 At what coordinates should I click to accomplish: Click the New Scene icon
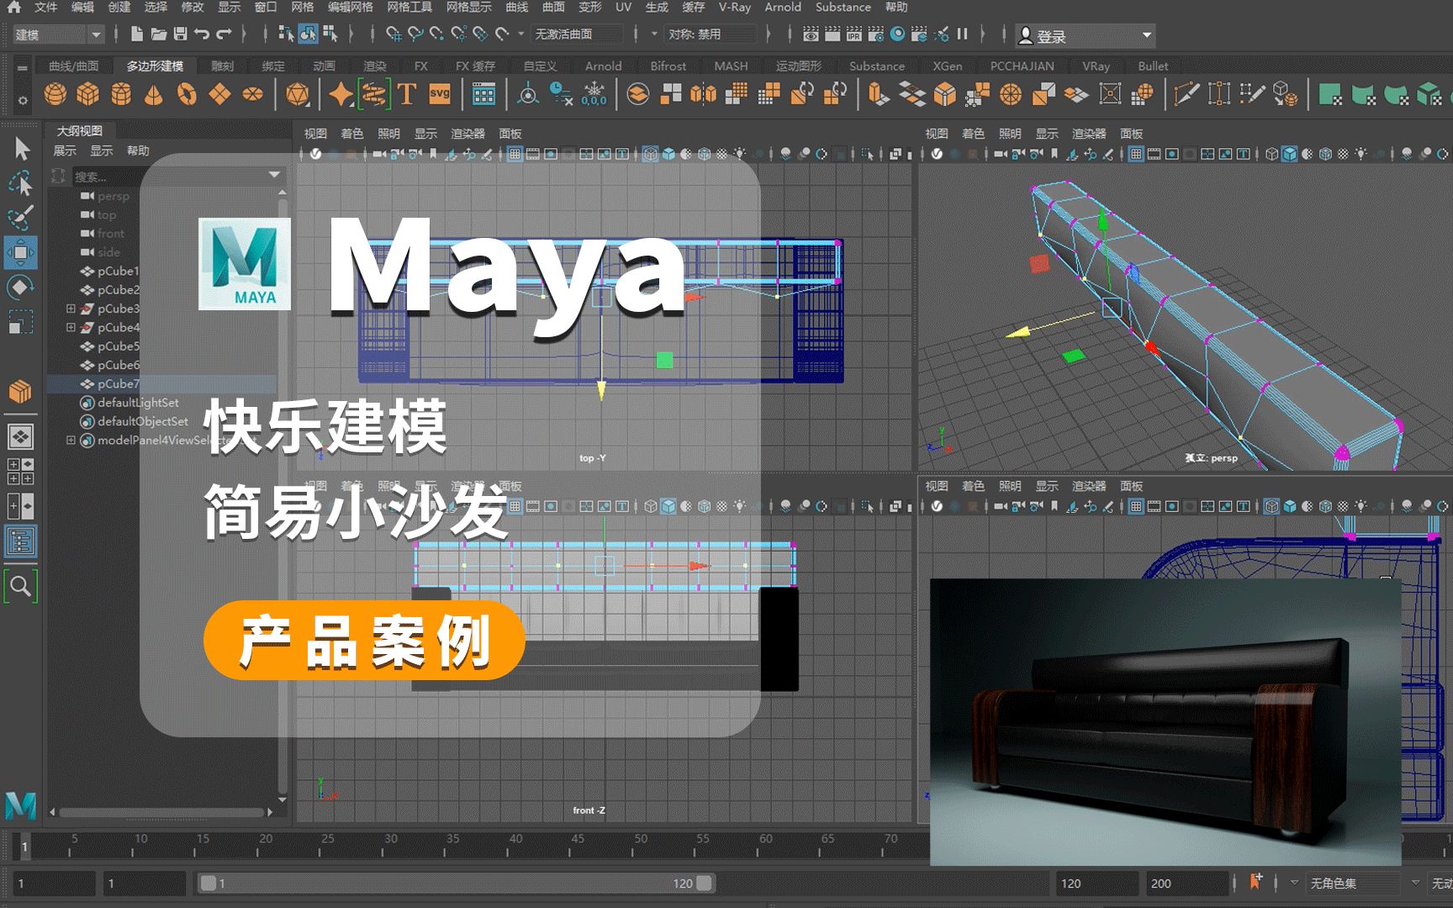pyautogui.click(x=136, y=34)
